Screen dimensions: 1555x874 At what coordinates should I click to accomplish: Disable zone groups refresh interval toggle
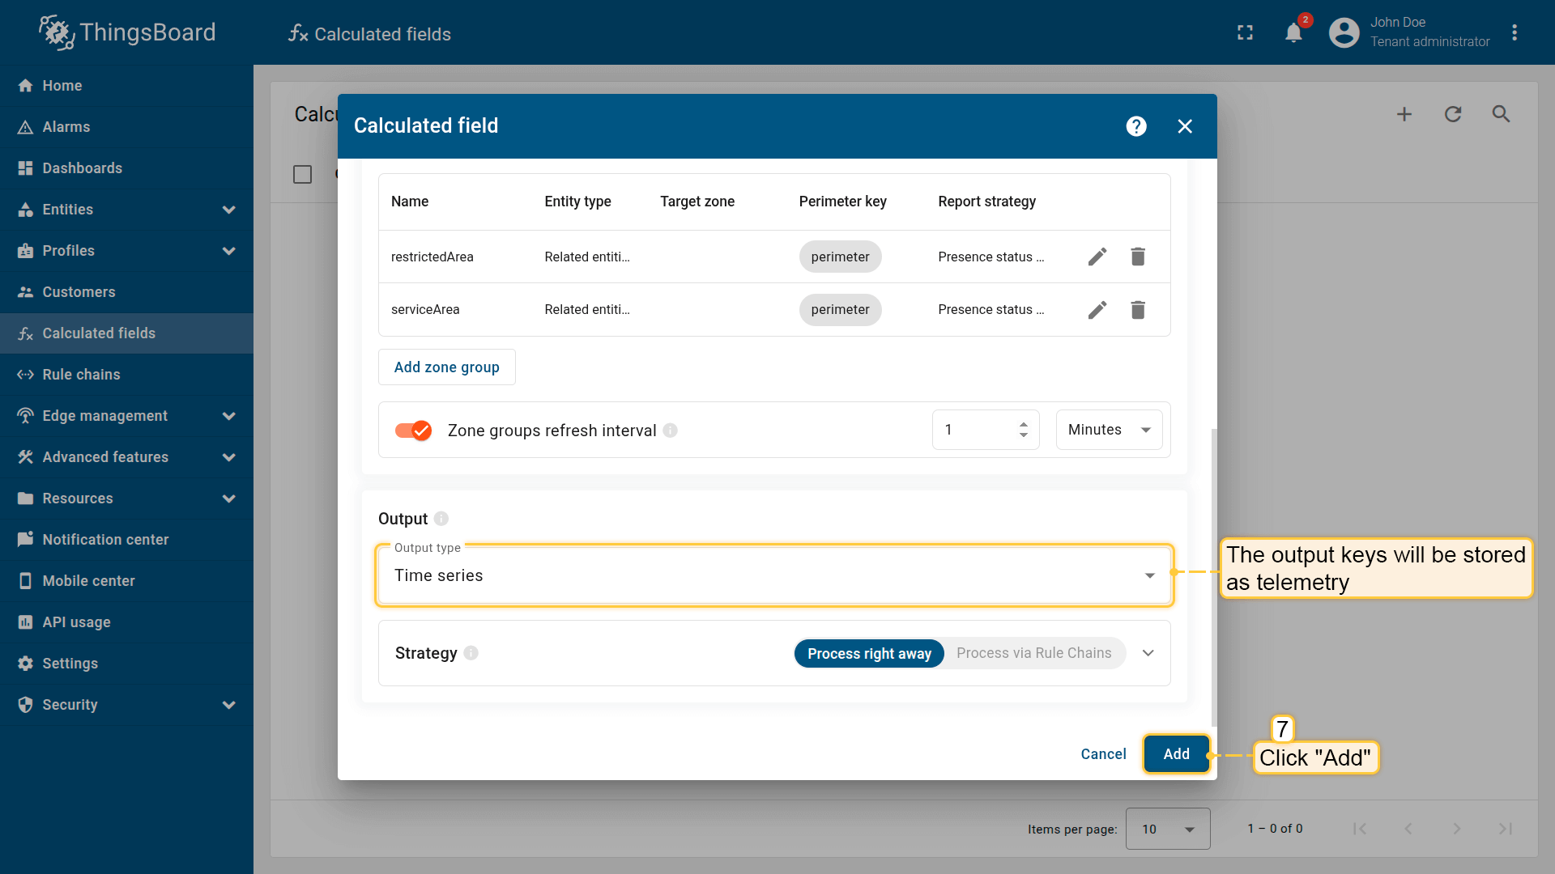point(413,431)
